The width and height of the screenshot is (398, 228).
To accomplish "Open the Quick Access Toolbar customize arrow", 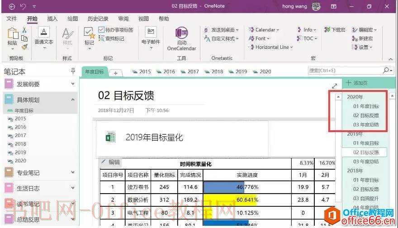I will [x=34, y=7].
